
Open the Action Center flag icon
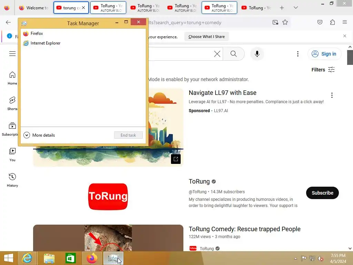(304, 258)
